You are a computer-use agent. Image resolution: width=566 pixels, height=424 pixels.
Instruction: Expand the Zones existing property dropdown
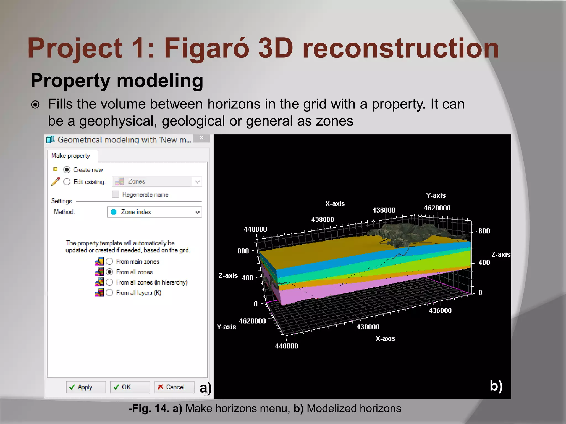pyautogui.click(x=197, y=182)
